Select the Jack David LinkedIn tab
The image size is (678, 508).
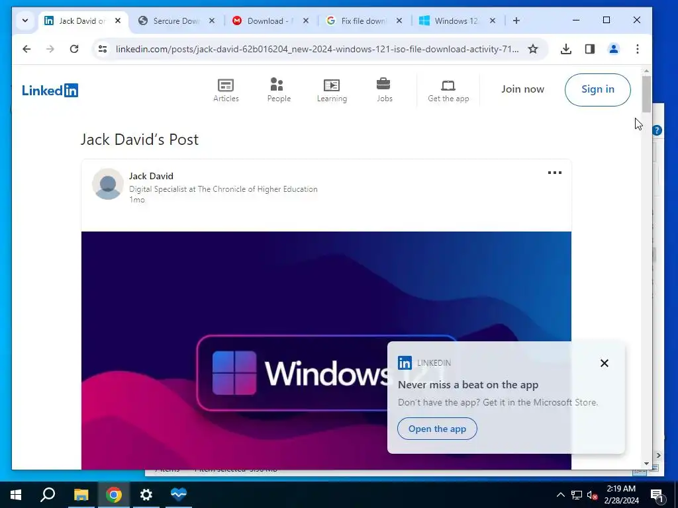coord(82,21)
